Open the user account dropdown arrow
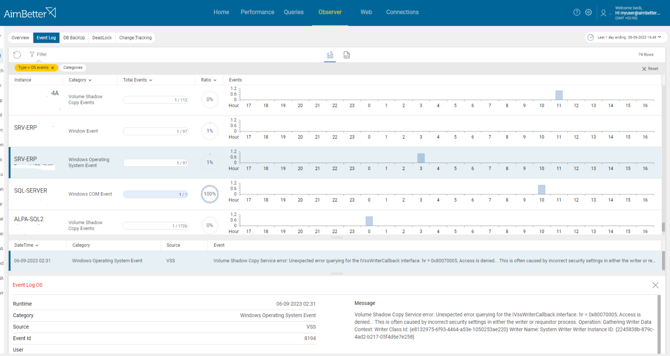 tap(610, 14)
